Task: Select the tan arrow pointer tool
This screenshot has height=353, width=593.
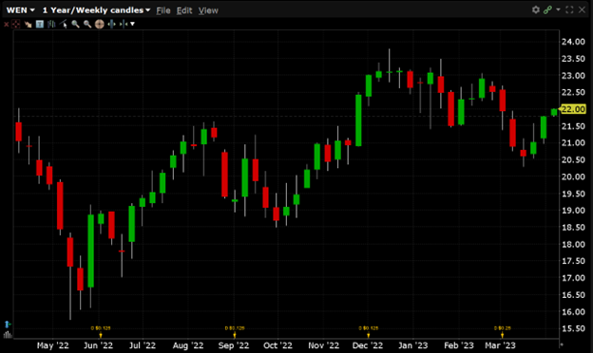Action: pyautogui.click(x=28, y=24)
